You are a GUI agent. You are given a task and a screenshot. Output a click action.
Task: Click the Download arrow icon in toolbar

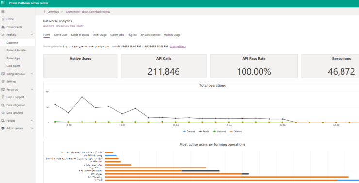click(x=44, y=12)
